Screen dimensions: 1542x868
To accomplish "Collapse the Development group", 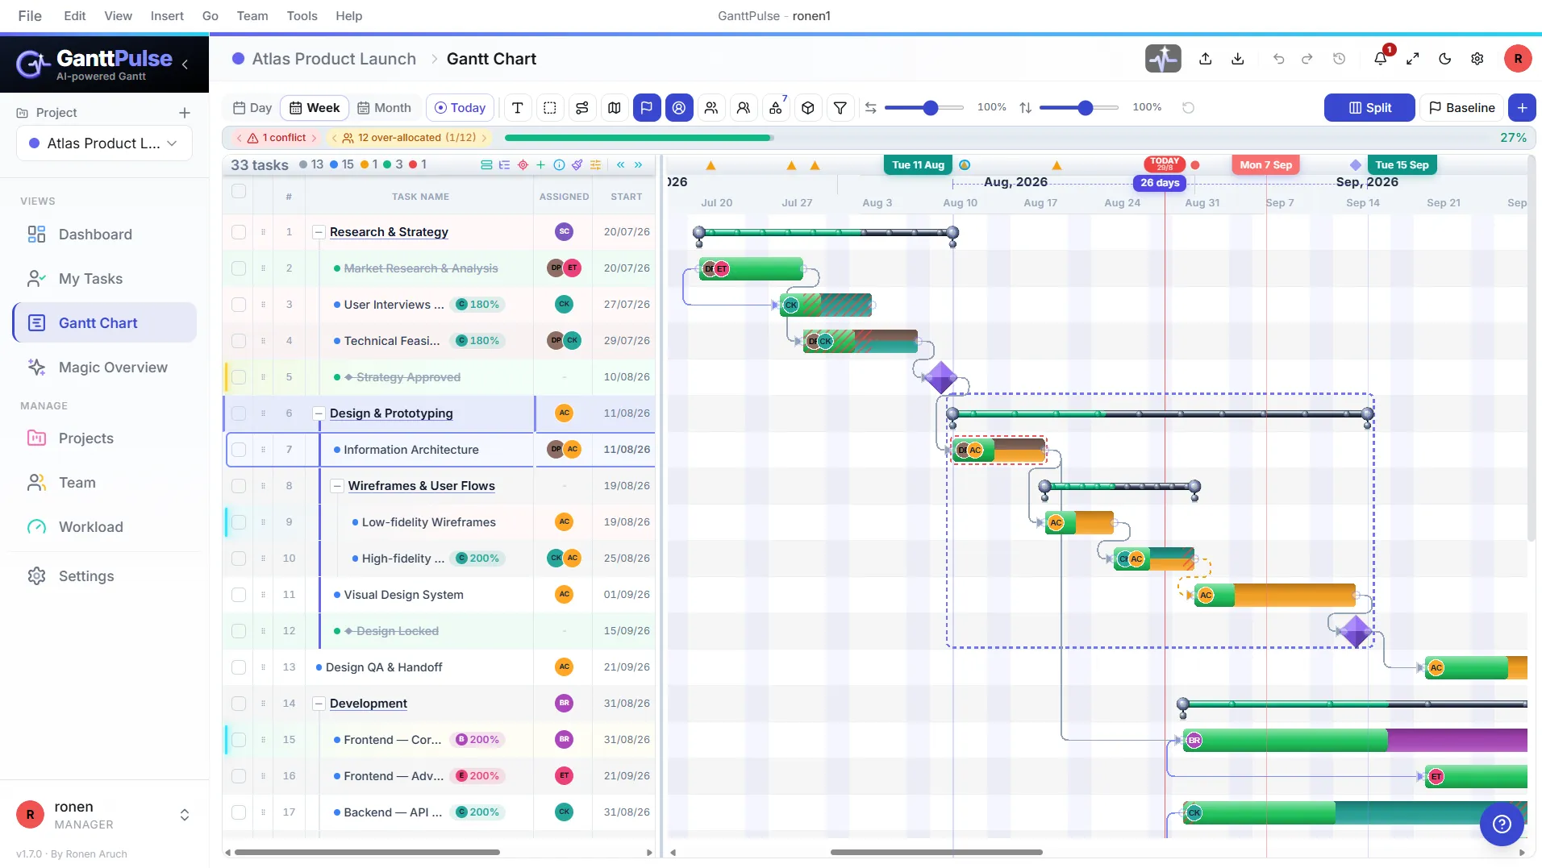I will point(319,704).
